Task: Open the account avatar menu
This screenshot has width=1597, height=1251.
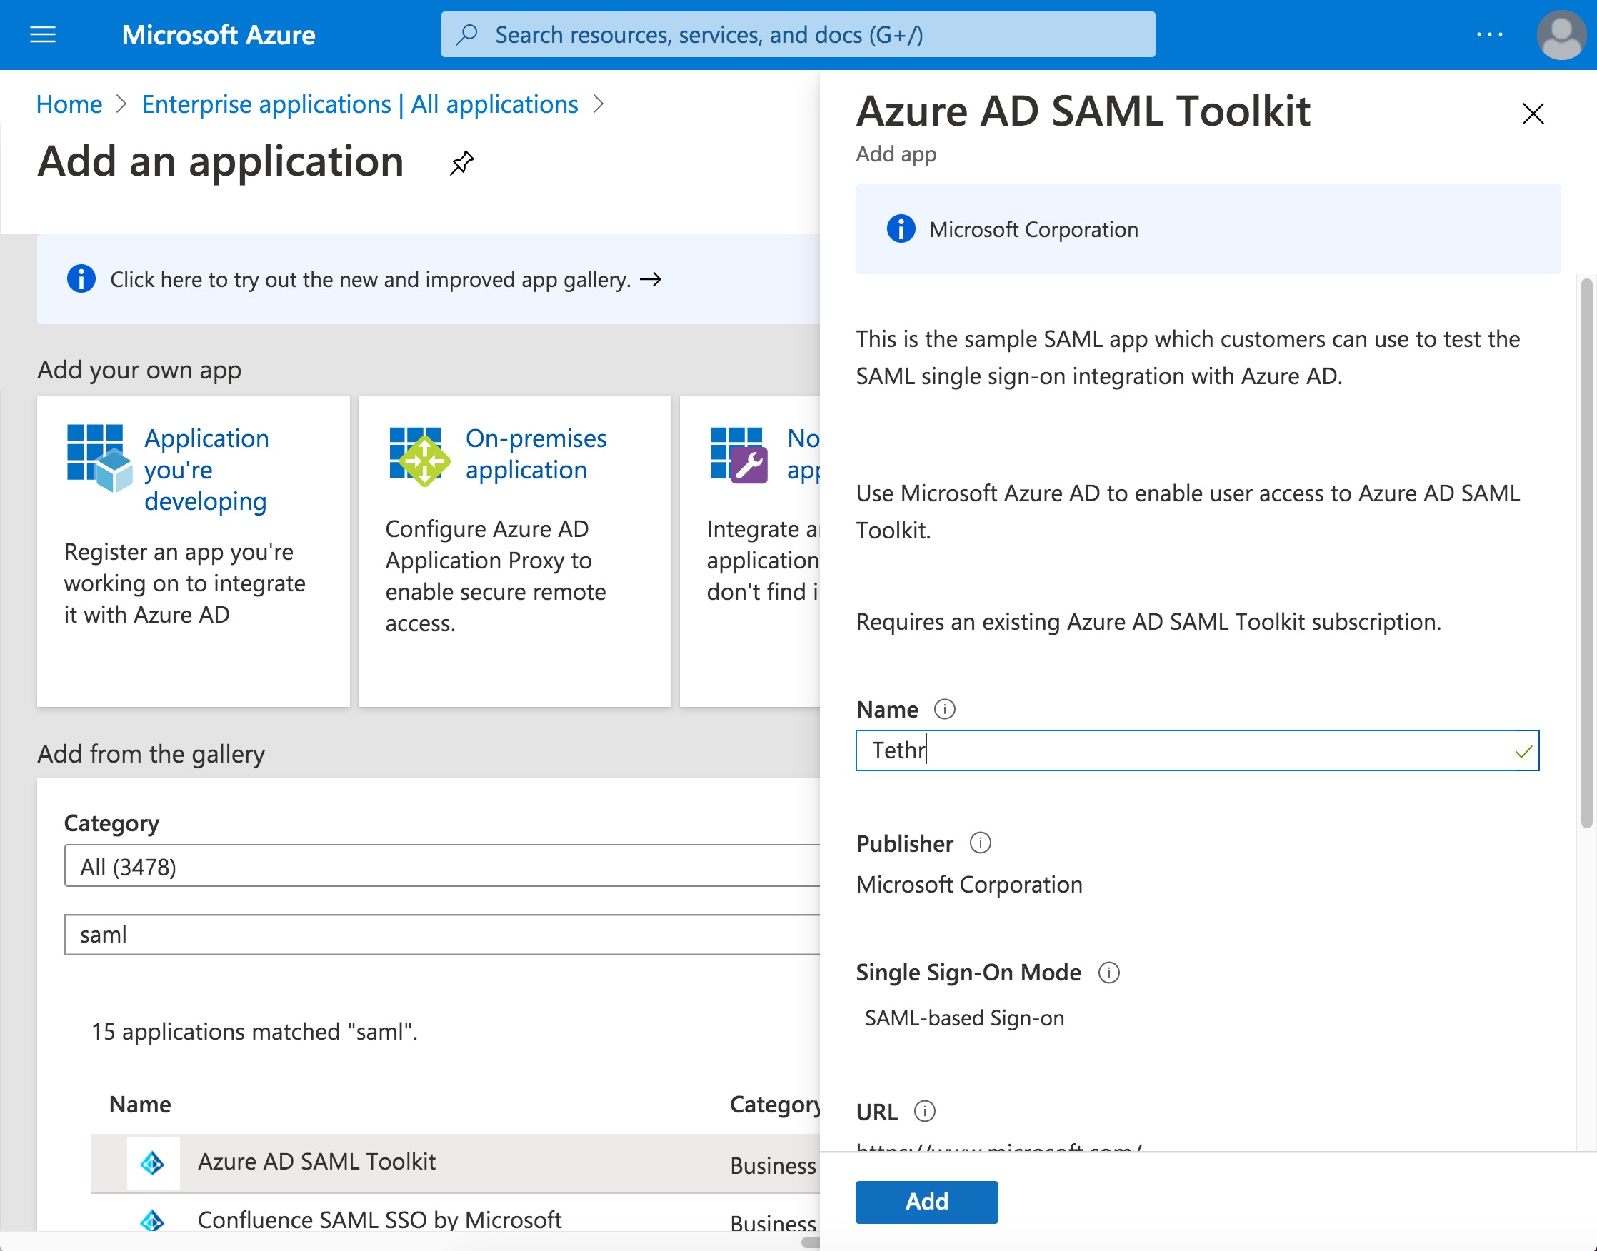Action: point(1561,34)
